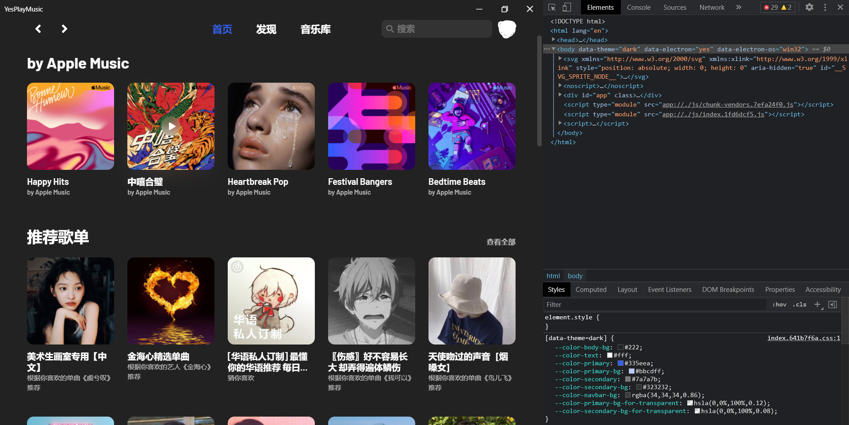
Task: Switch to the Layout tab
Action: pos(627,290)
